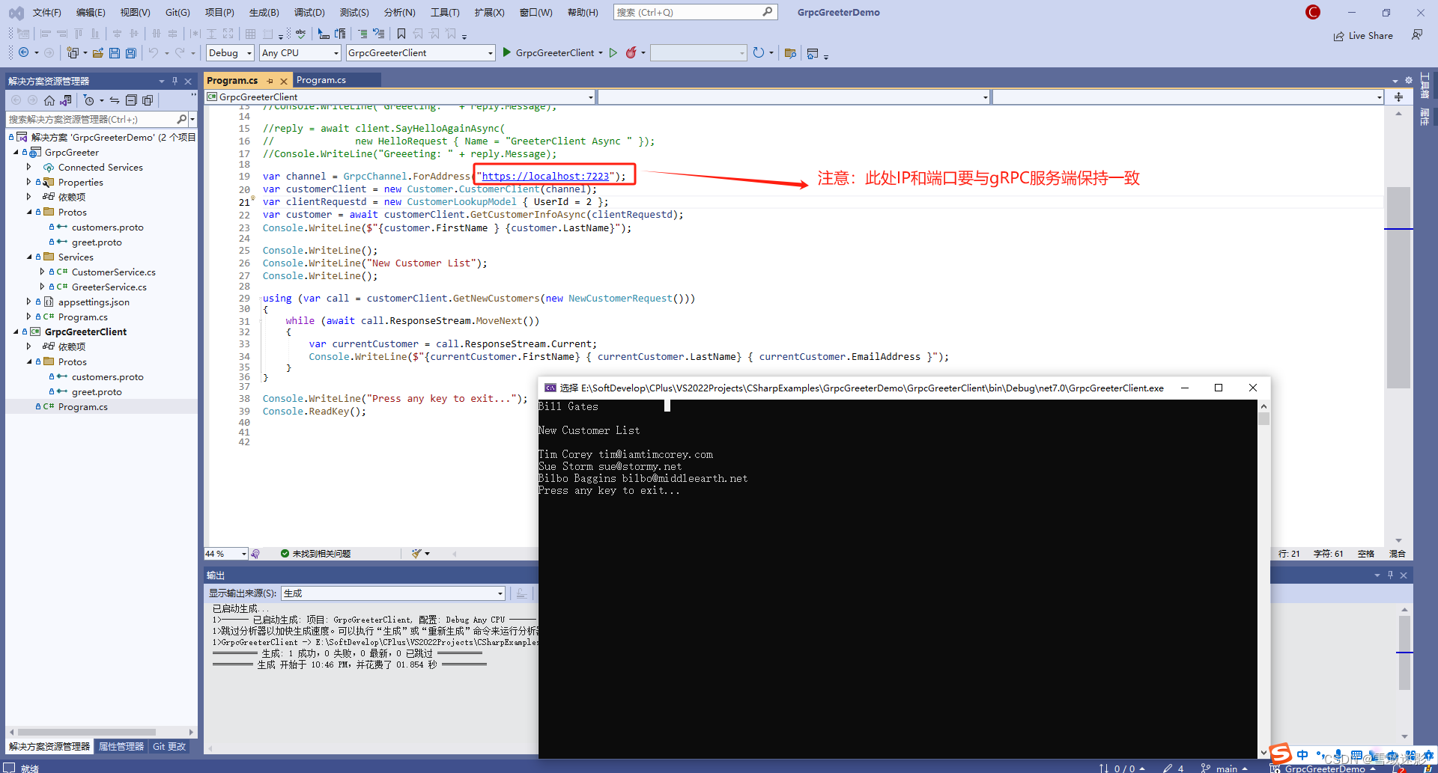Open the GrpcGreeterClient navigation bar dropdown
The width and height of the screenshot is (1438, 773).
[401, 97]
